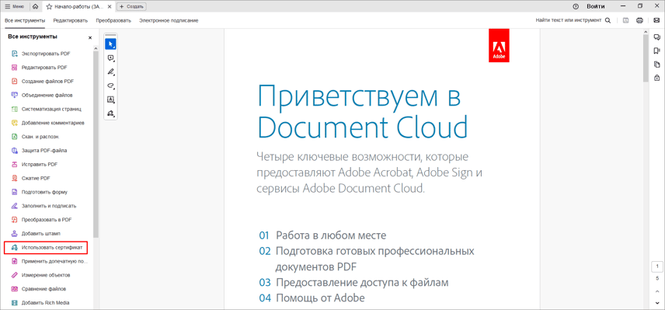Image resolution: width=665 pixels, height=310 pixels.
Task: Click the Редактировать PDF icon
Action: [x=15, y=68]
